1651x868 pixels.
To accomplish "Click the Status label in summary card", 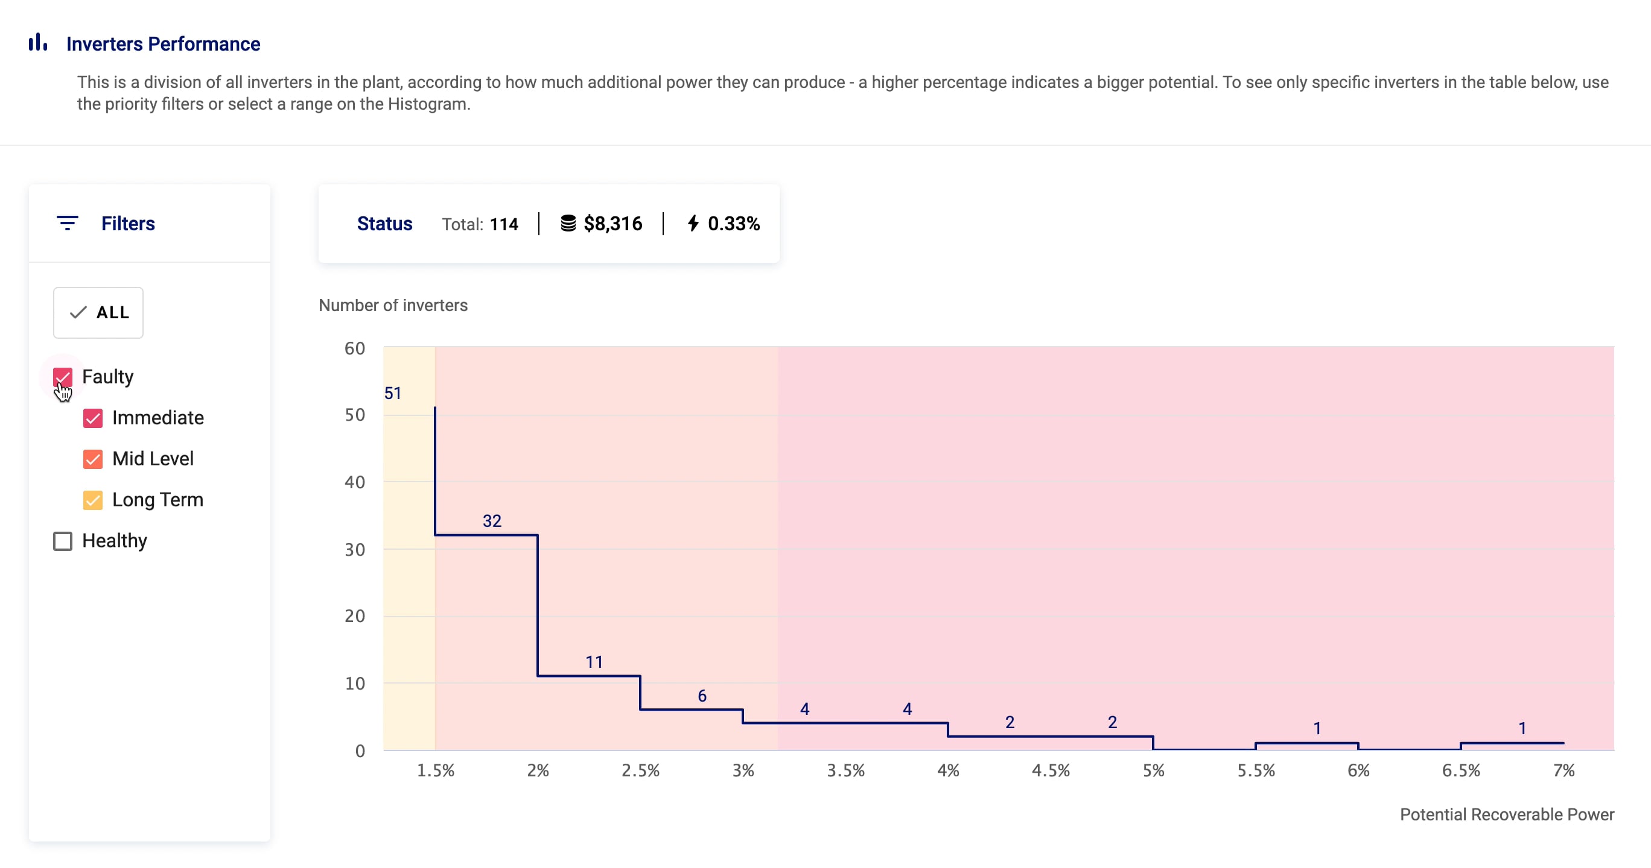I will pyautogui.click(x=384, y=224).
